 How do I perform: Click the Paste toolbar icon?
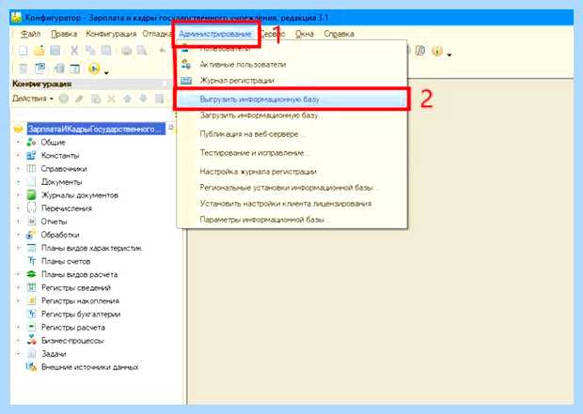pyautogui.click(x=106, y=50)
